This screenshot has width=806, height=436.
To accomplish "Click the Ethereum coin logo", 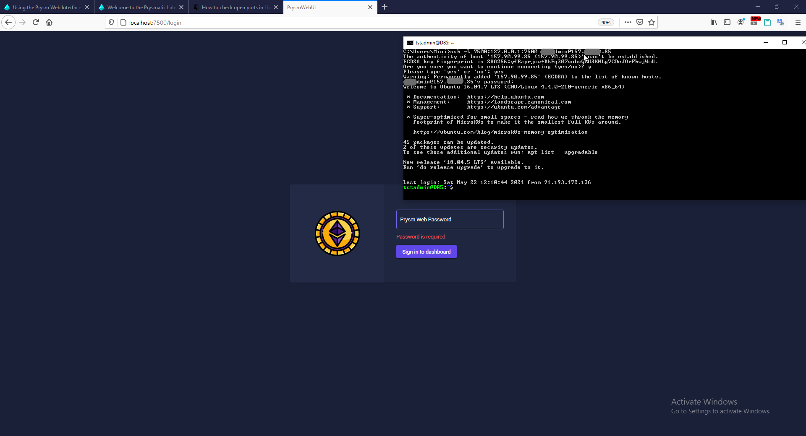I will (x=338, y=234).
